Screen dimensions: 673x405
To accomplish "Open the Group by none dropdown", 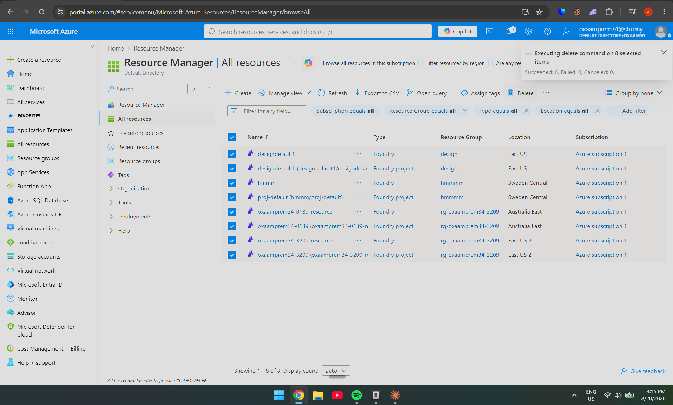I will (634, 93).
